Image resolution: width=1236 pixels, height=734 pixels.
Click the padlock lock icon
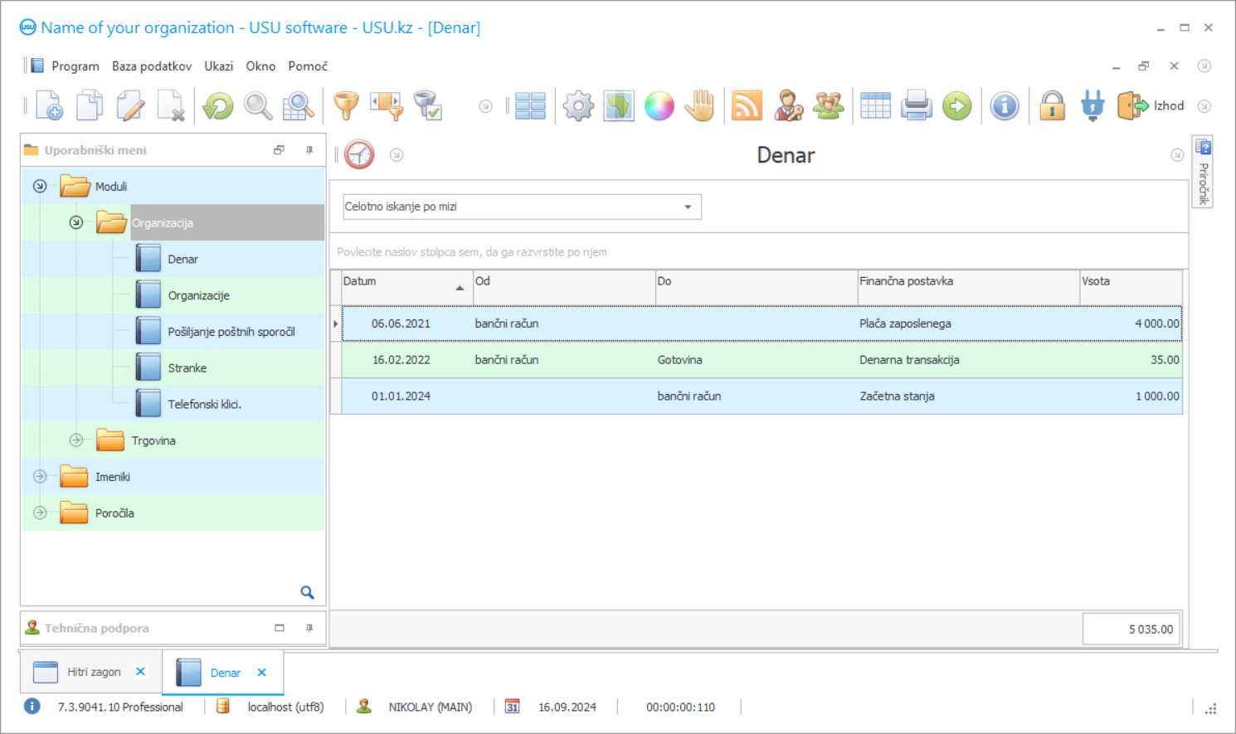pos(1052,106)
